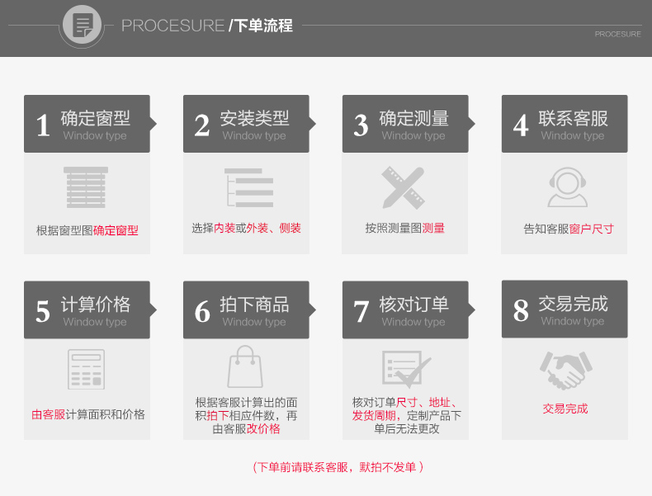
Task: Click the text 按照测量图测量
Action: [405, 229]
